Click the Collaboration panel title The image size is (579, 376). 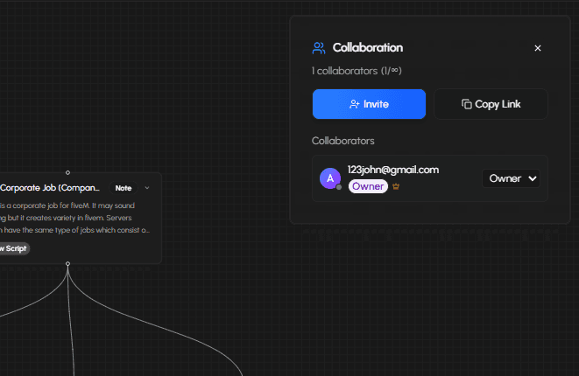click(368, 48)
